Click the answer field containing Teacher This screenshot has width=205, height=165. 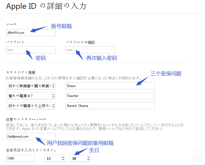[x=110, y=96]
